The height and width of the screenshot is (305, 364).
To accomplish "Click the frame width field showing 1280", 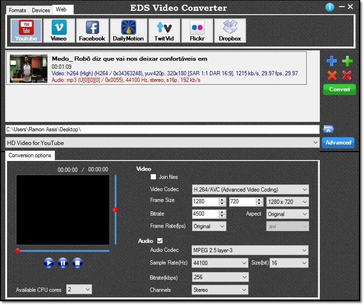I will [205, 201].
